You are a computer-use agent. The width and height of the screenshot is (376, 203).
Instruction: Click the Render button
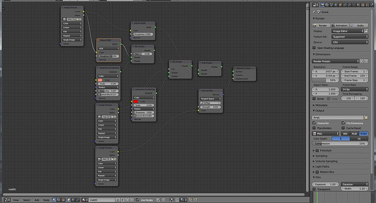[321, 25]
